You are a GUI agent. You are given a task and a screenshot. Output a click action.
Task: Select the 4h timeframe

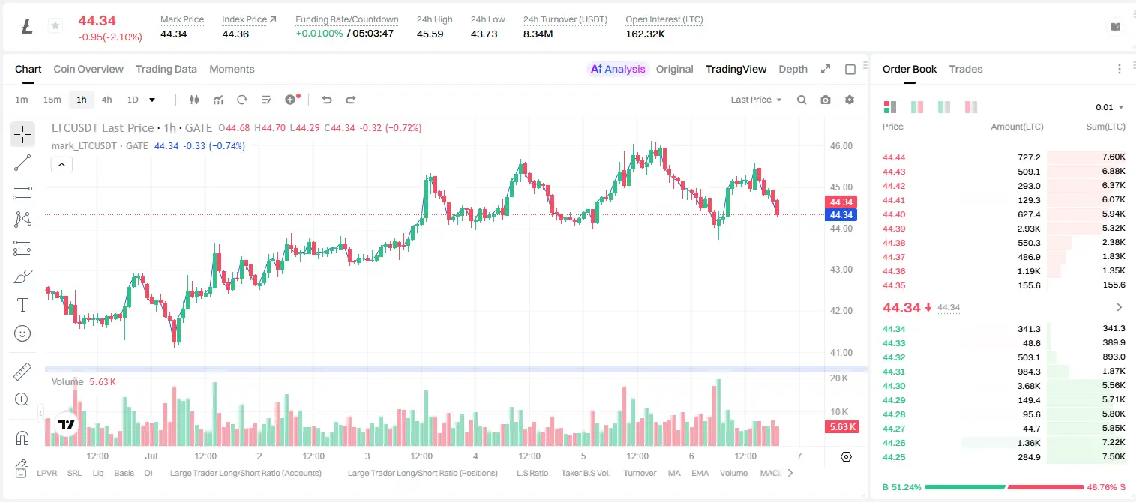tap(106, 100)
